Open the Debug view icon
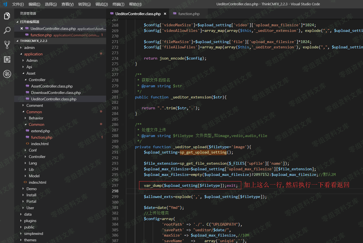Viewport: 363px width, 243px height. coord(7,74)
